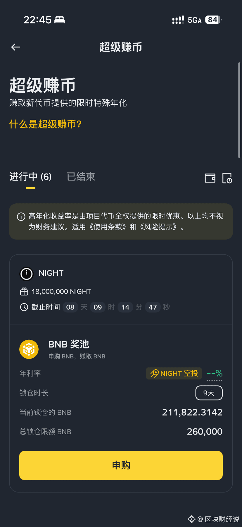This screenshot has width=242, height=527.
Task: Switch to the 已结束 tab
Action: click(81, 177)
